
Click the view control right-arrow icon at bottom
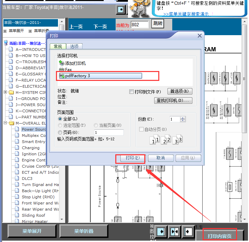(x=161, y=231)
